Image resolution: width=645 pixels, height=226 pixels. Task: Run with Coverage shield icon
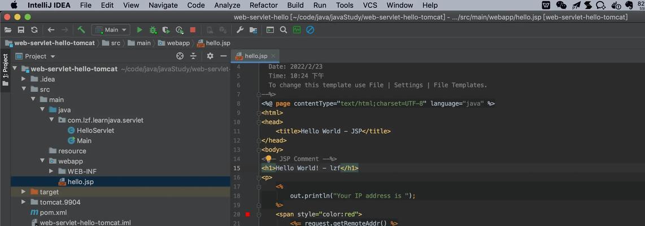click(x=166, y=29)
